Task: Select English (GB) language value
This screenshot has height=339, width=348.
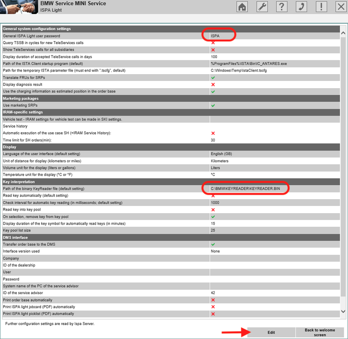Action: point(221,154)
